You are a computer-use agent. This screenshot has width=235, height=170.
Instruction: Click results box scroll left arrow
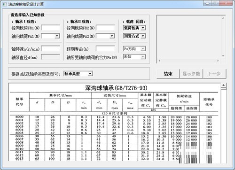(x=159, y=61)
